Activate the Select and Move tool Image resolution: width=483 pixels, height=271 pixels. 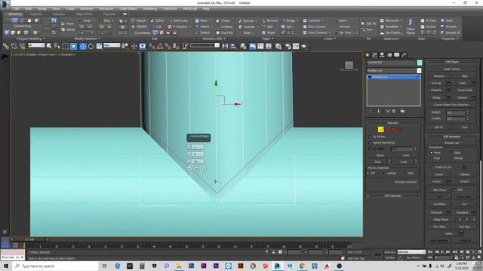tap(83, 46)
